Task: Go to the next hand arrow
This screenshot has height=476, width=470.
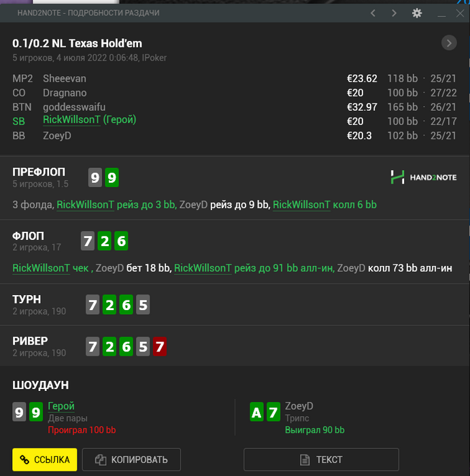Action: point(394,13)
